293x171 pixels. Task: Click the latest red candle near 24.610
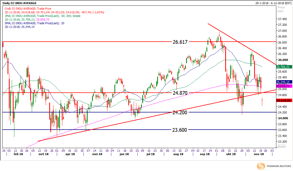[262, 102]
